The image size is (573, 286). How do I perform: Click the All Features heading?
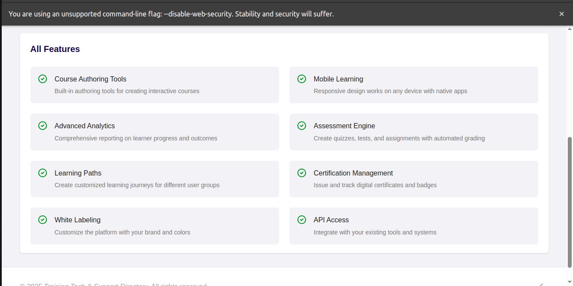click(55, 49)
